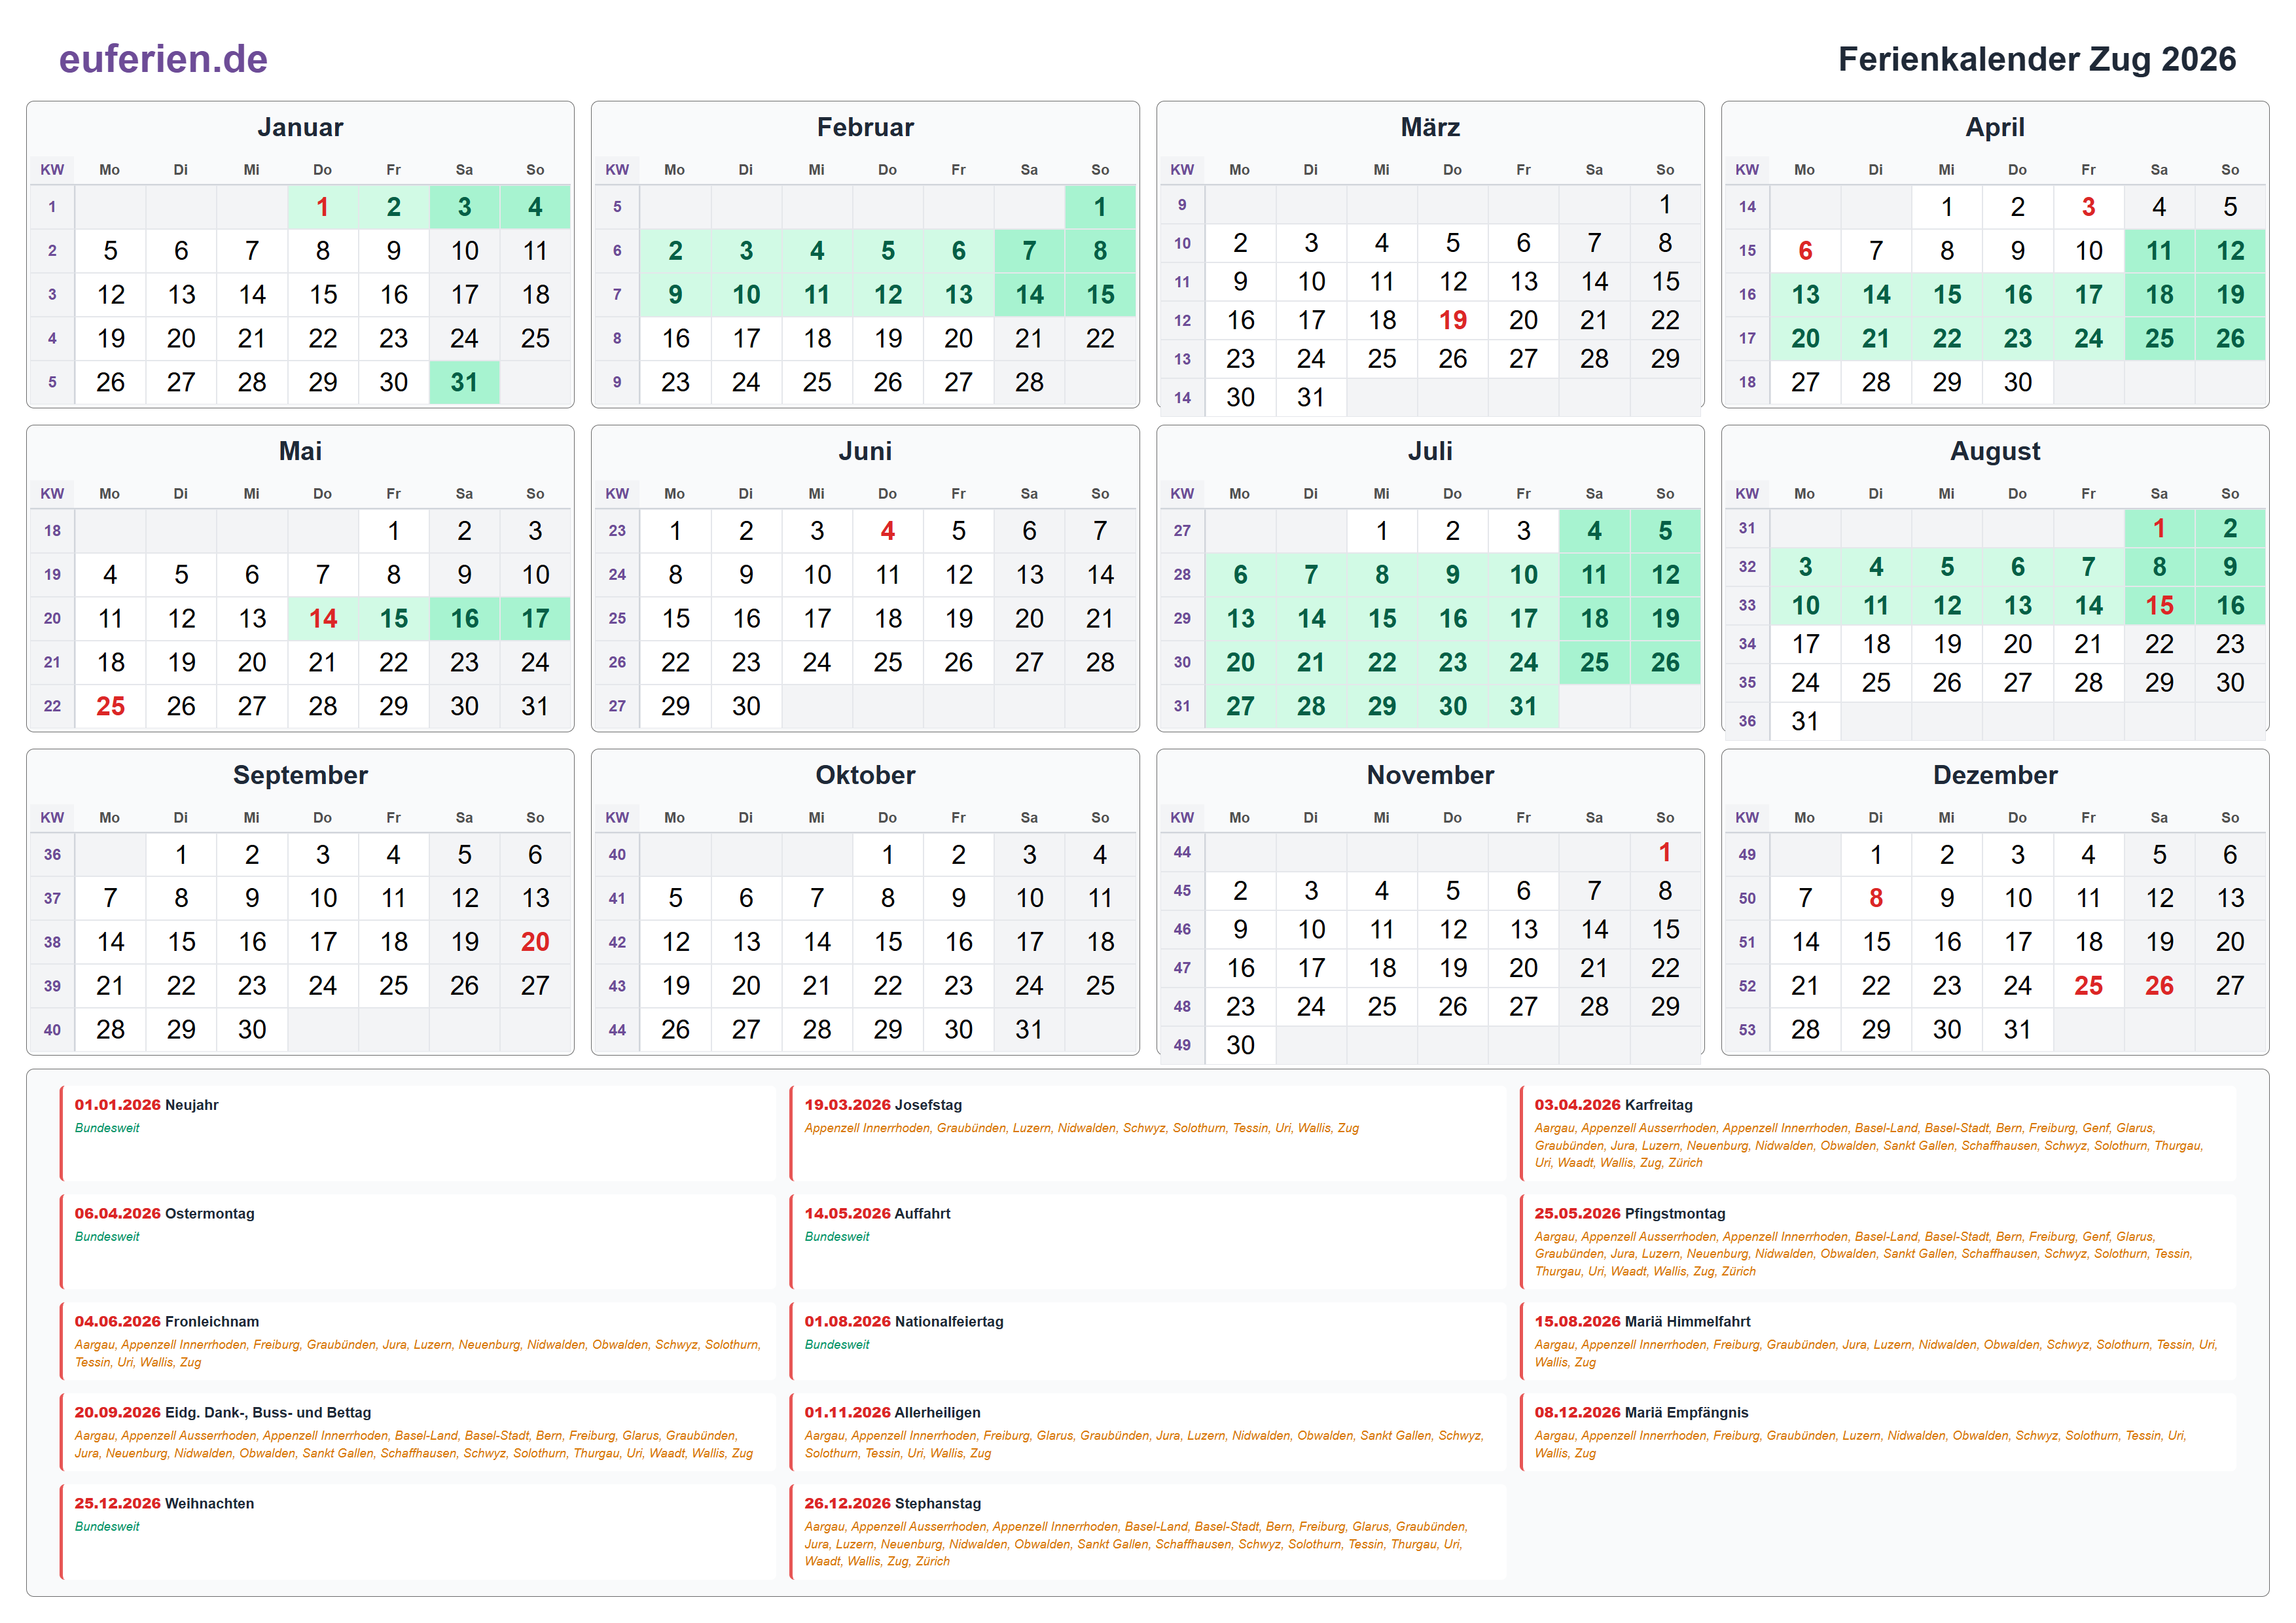Select the Mai month heading

click(300, 451)
